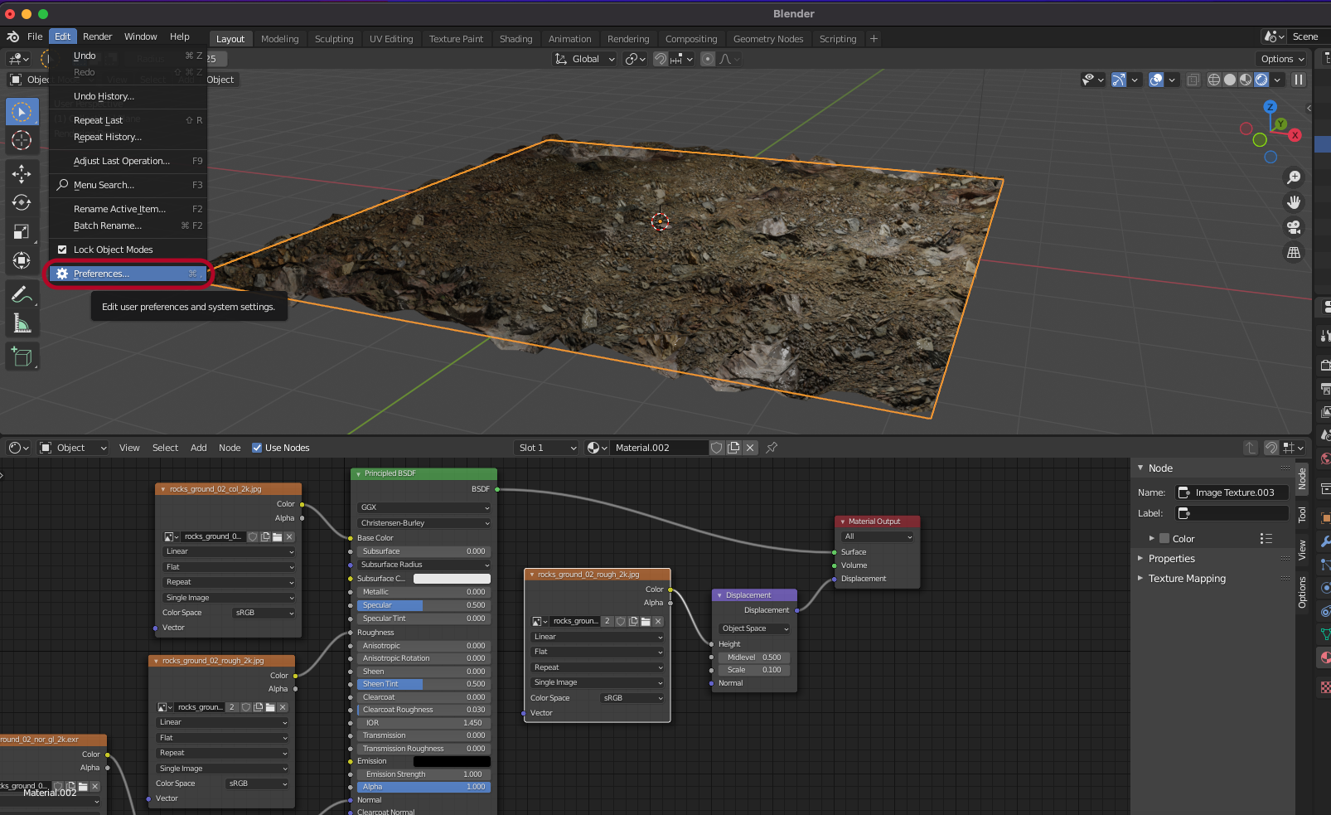Click the pan view hand icon
The image size is (1331, 815).
point(1293,202)
